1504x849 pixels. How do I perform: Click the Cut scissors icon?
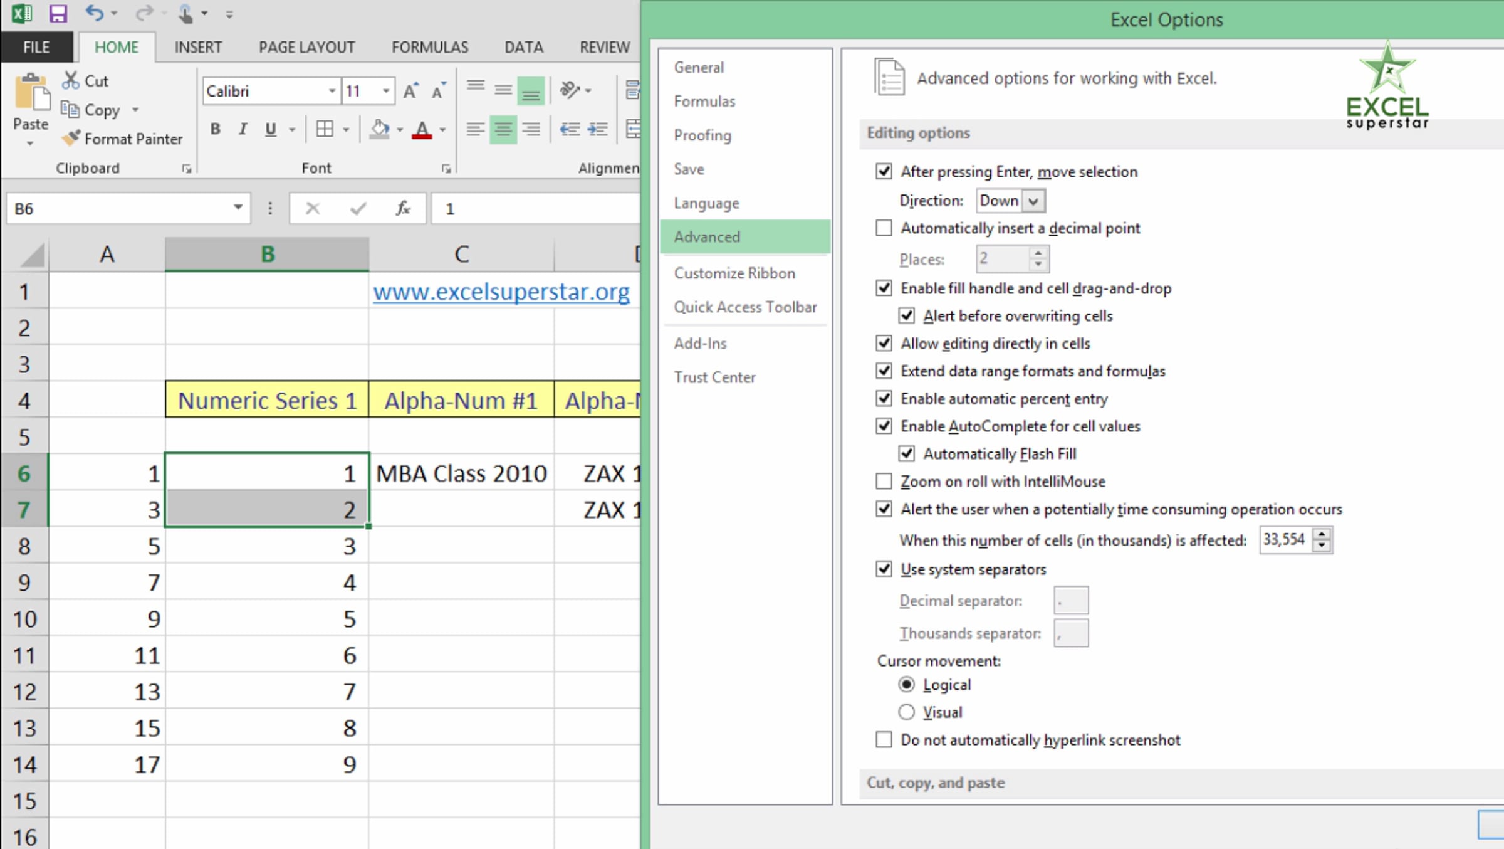point(71,81)
